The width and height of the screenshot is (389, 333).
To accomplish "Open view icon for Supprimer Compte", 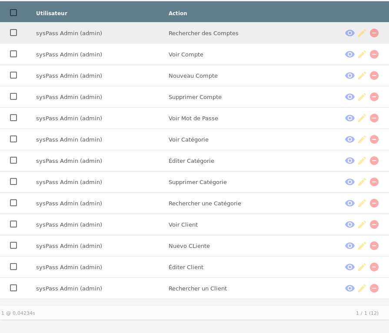I will click(x=350, y=97).
